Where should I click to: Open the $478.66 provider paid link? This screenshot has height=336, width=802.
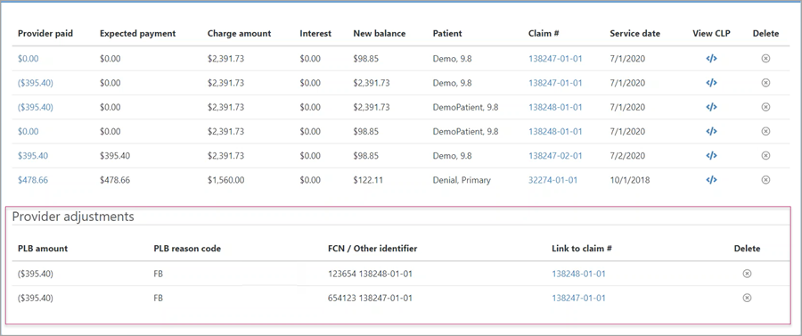point(33,180)
